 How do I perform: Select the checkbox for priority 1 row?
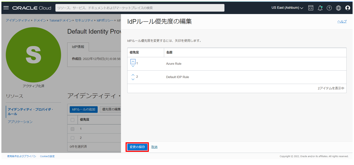(73, 129)
